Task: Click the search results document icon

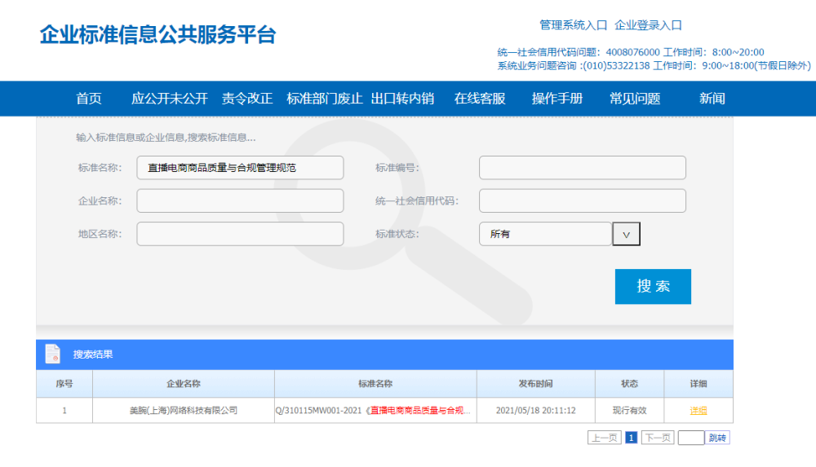Action: coord(52,354)
